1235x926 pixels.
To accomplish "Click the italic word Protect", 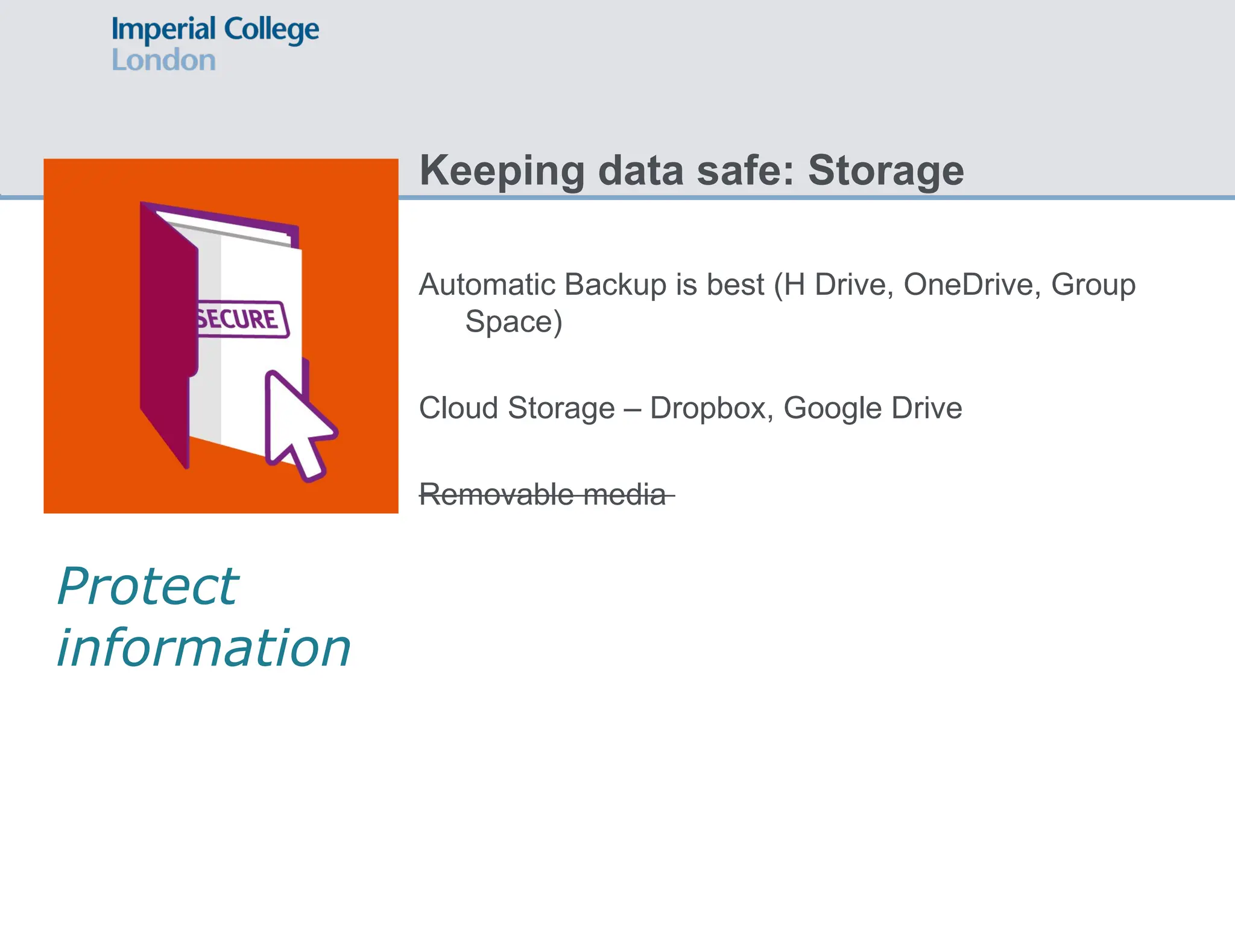I will coord(148,586).
